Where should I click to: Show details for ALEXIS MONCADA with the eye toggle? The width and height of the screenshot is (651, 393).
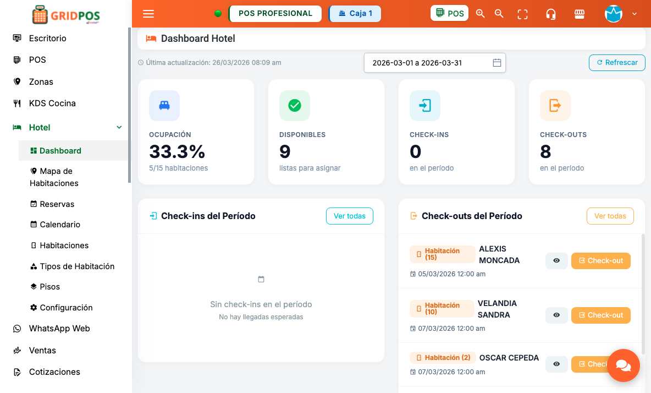tap(556, 260)
